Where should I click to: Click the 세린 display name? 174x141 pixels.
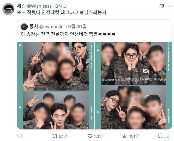tap(21, 6)
